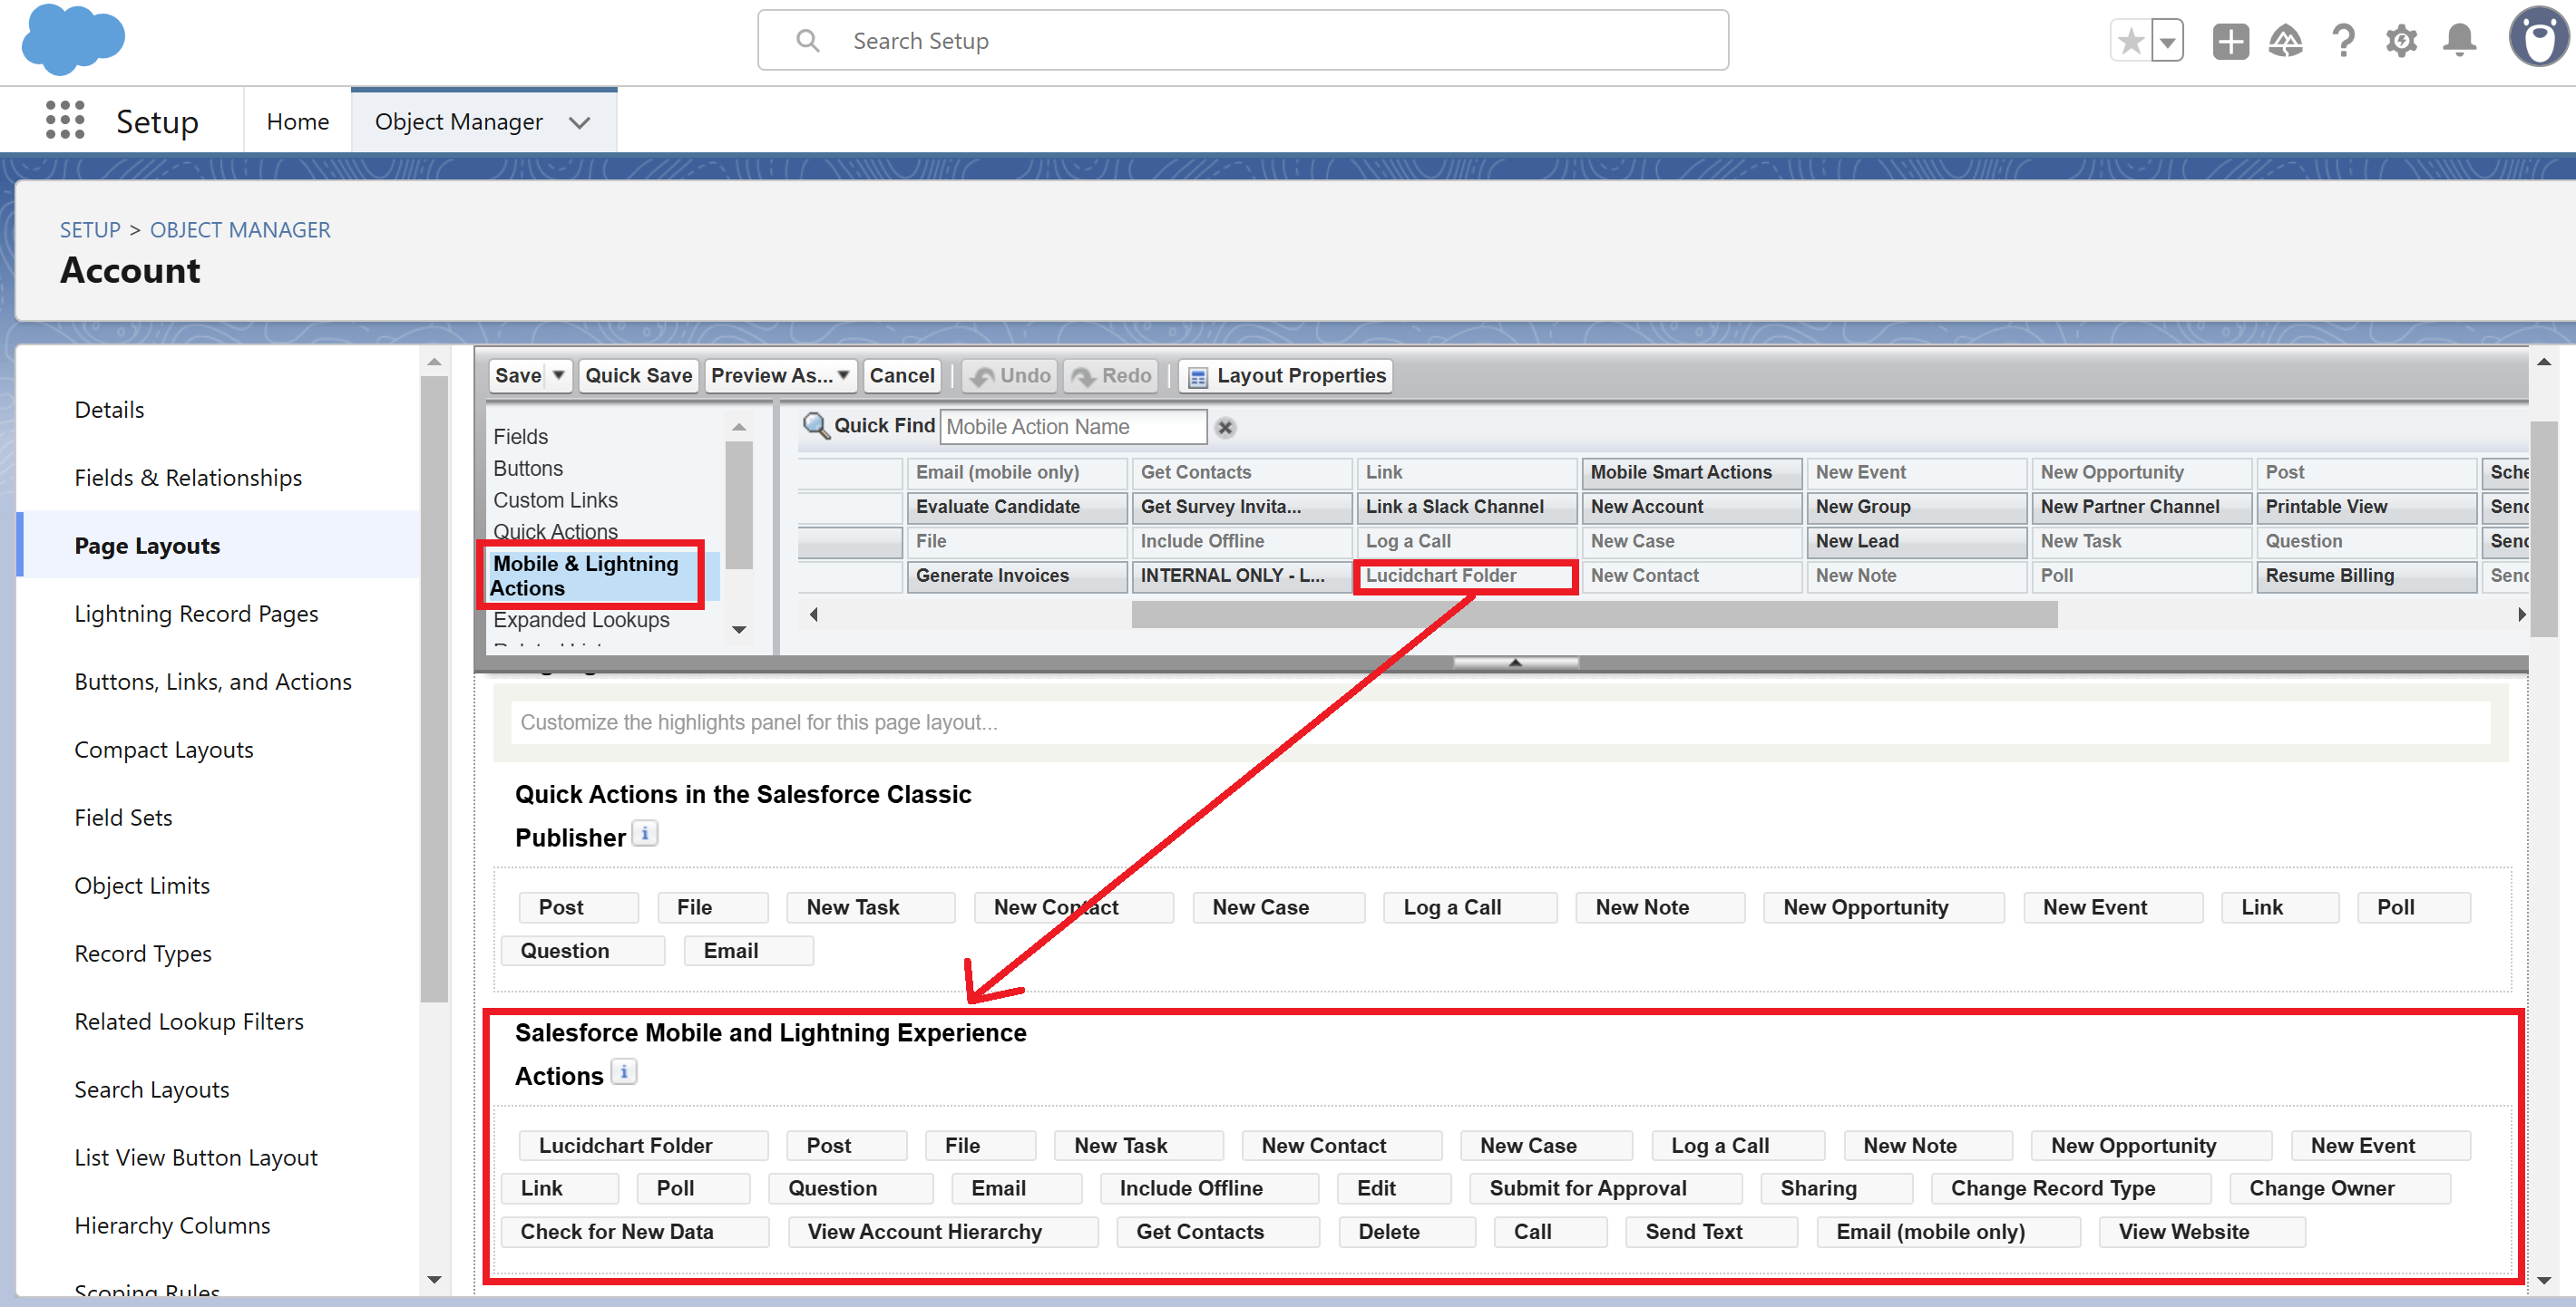Select the Submit for Approval action
The height and width of the screenshot is (1307, 2576).
click(x=1605, y=1188)
